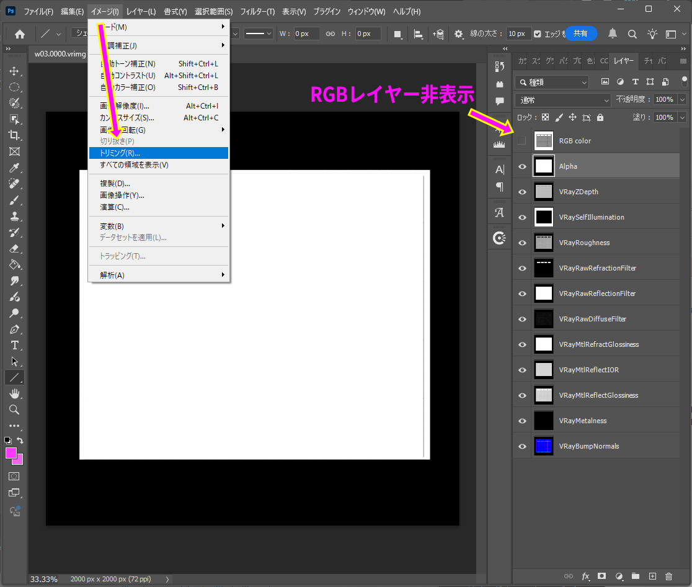Select the Crop tool

(x=15, y=135)
